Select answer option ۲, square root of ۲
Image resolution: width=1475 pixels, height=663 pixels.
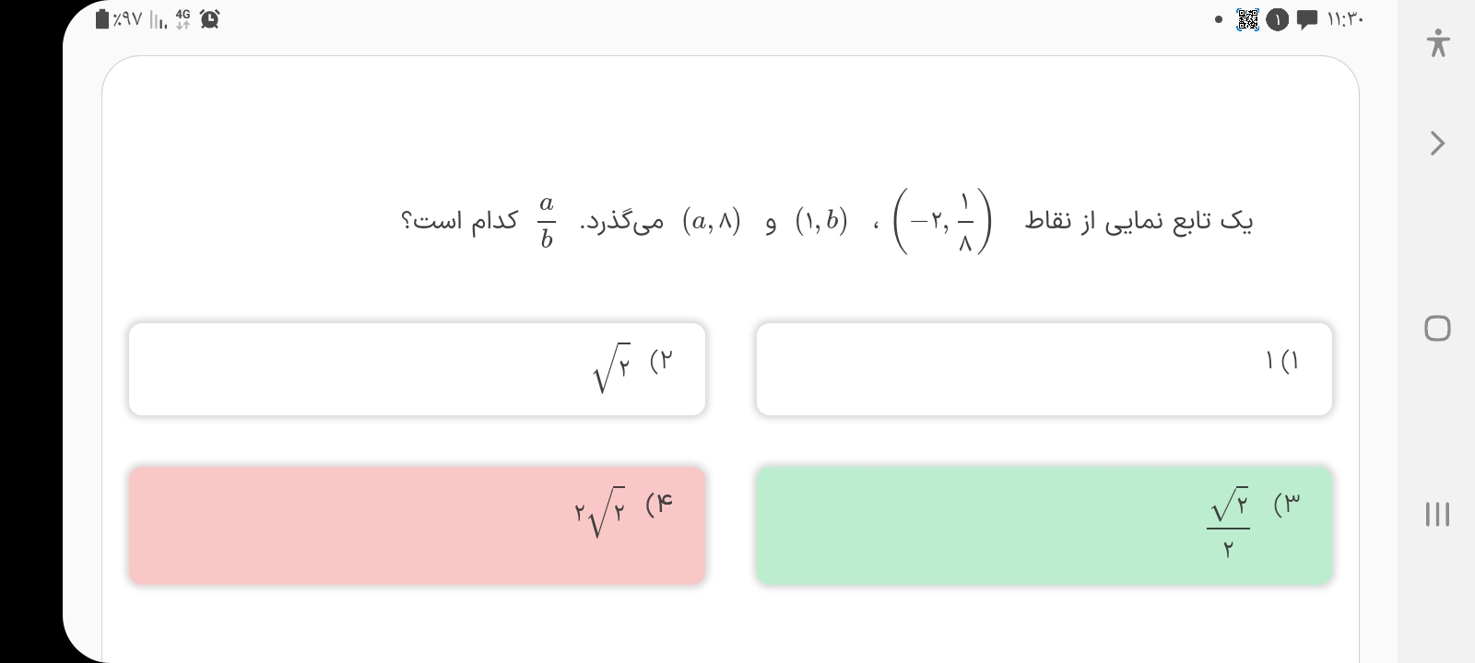tap(417, 368)
